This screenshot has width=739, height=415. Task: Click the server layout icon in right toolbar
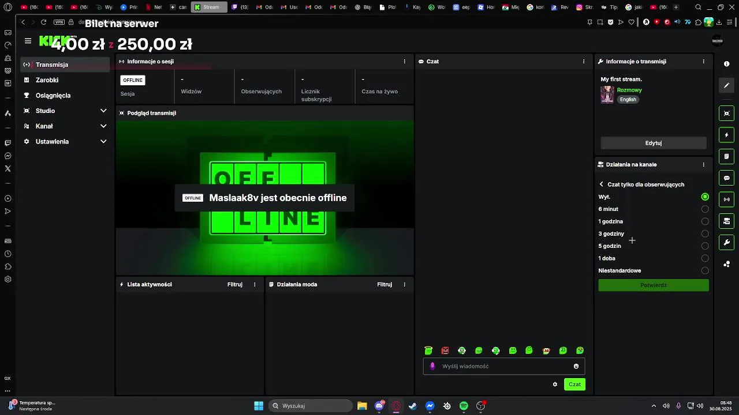(726, 221)
